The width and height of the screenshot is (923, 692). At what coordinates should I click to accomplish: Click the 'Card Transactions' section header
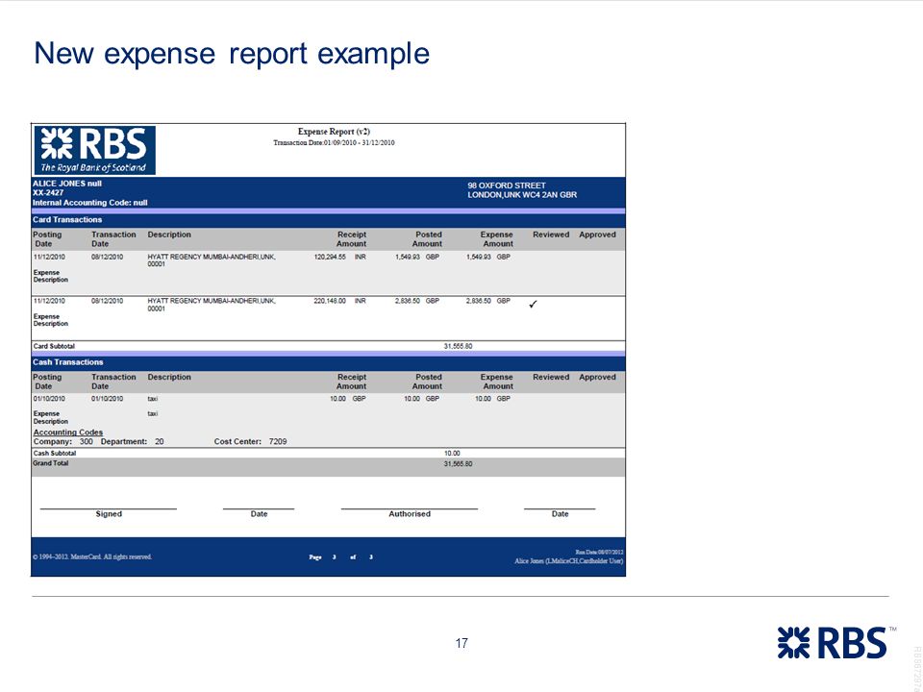tap(67, 220)
